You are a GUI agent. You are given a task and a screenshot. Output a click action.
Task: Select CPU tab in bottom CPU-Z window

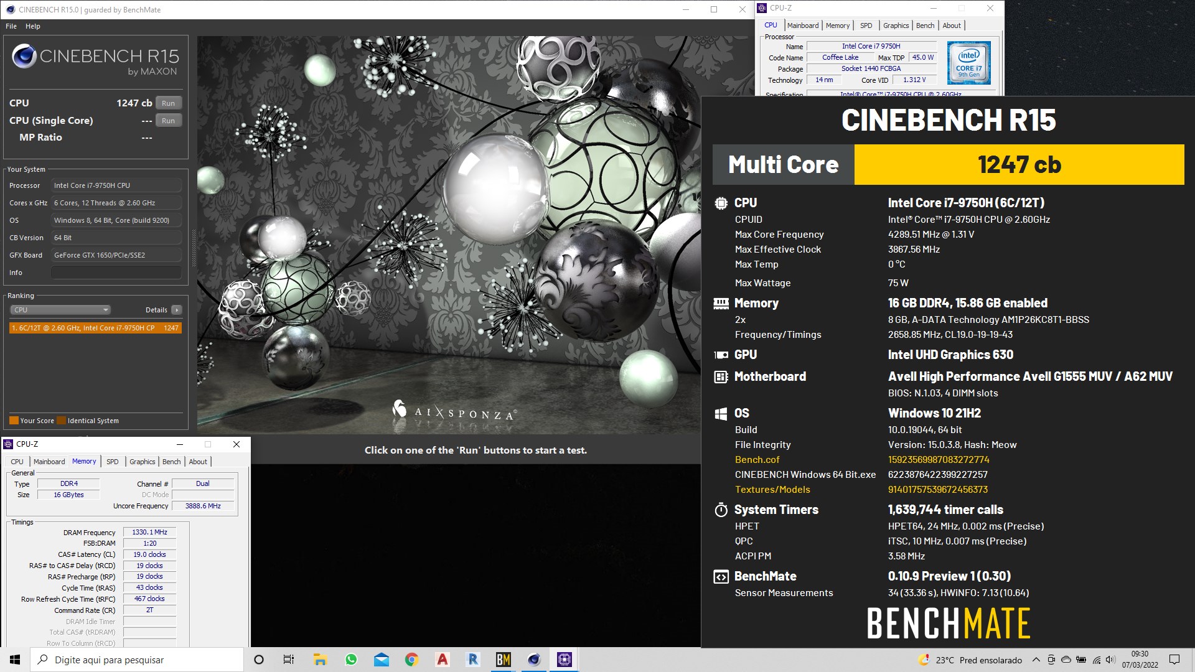point(17,462)
